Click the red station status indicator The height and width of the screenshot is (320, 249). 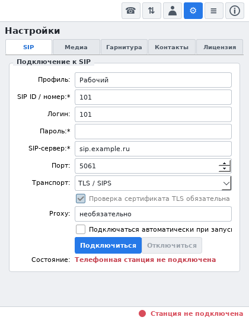pos(142,313)
